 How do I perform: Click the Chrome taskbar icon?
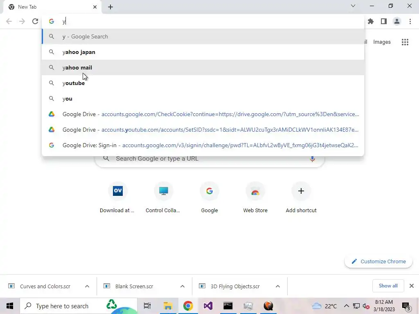tap(188, 306)
